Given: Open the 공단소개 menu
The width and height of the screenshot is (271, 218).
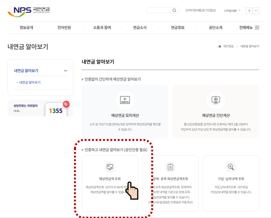Looking at the screenshot, I should 216,28.
